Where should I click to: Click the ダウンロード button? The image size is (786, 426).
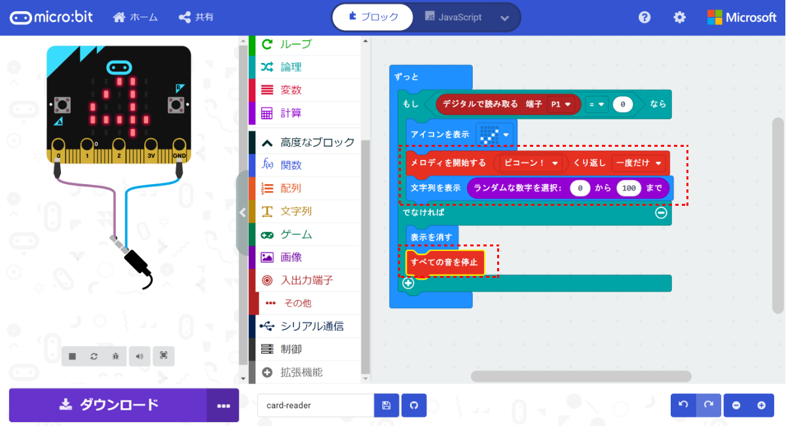111,405
